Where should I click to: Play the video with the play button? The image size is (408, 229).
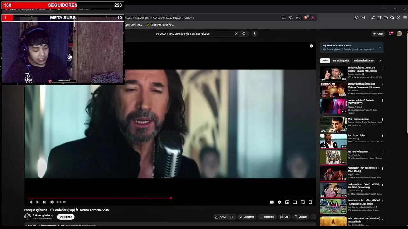point(37,202)
